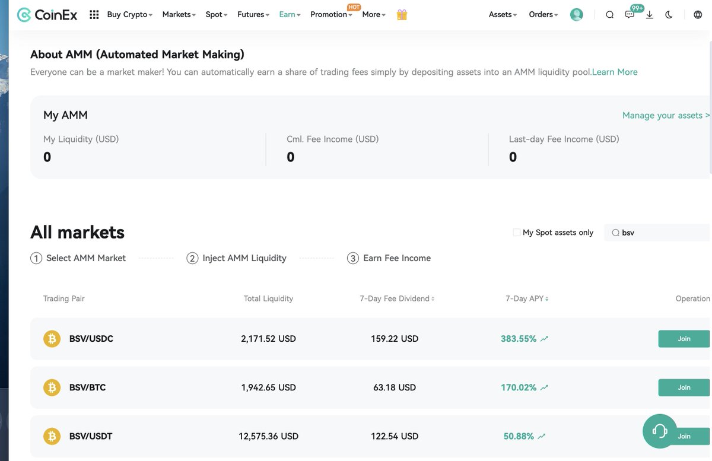Expand the Orders dropdown
Viewport: 712px width, 461px height.
(x=543, y=15)
